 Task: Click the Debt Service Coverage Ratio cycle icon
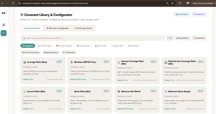166,62
